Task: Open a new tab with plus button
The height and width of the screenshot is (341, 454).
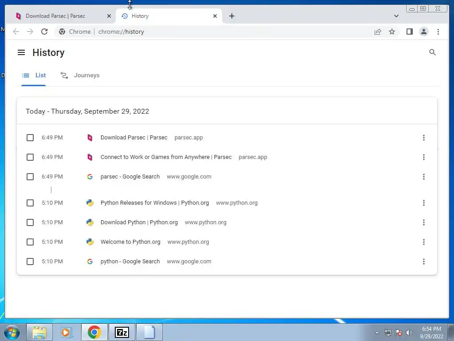Action: coord(231,16)
